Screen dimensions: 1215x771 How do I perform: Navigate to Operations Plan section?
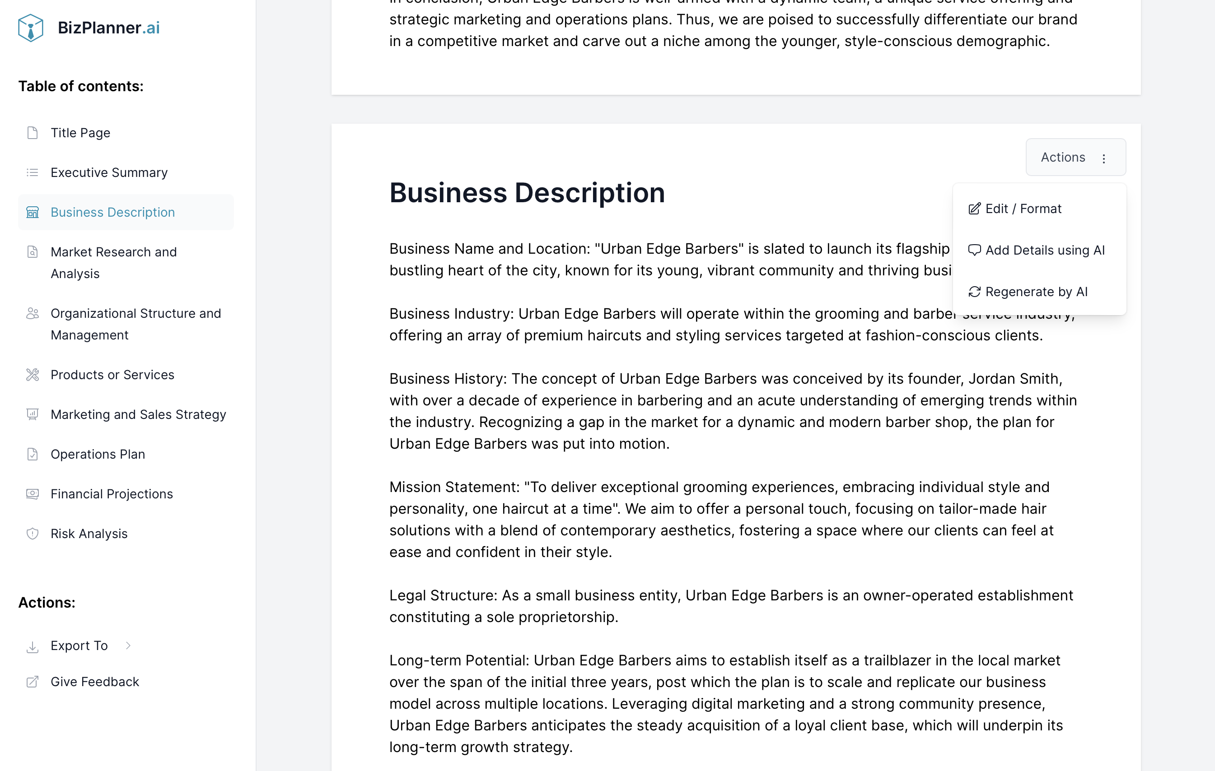click(98, 453)
